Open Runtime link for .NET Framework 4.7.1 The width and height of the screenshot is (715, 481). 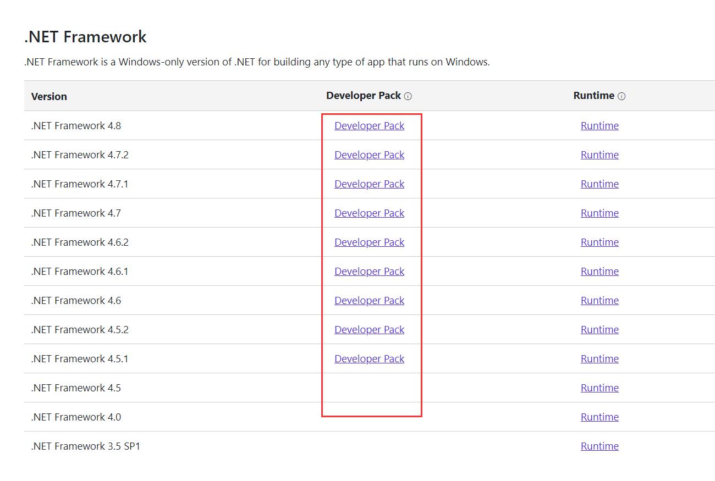(x=599, y=184)
